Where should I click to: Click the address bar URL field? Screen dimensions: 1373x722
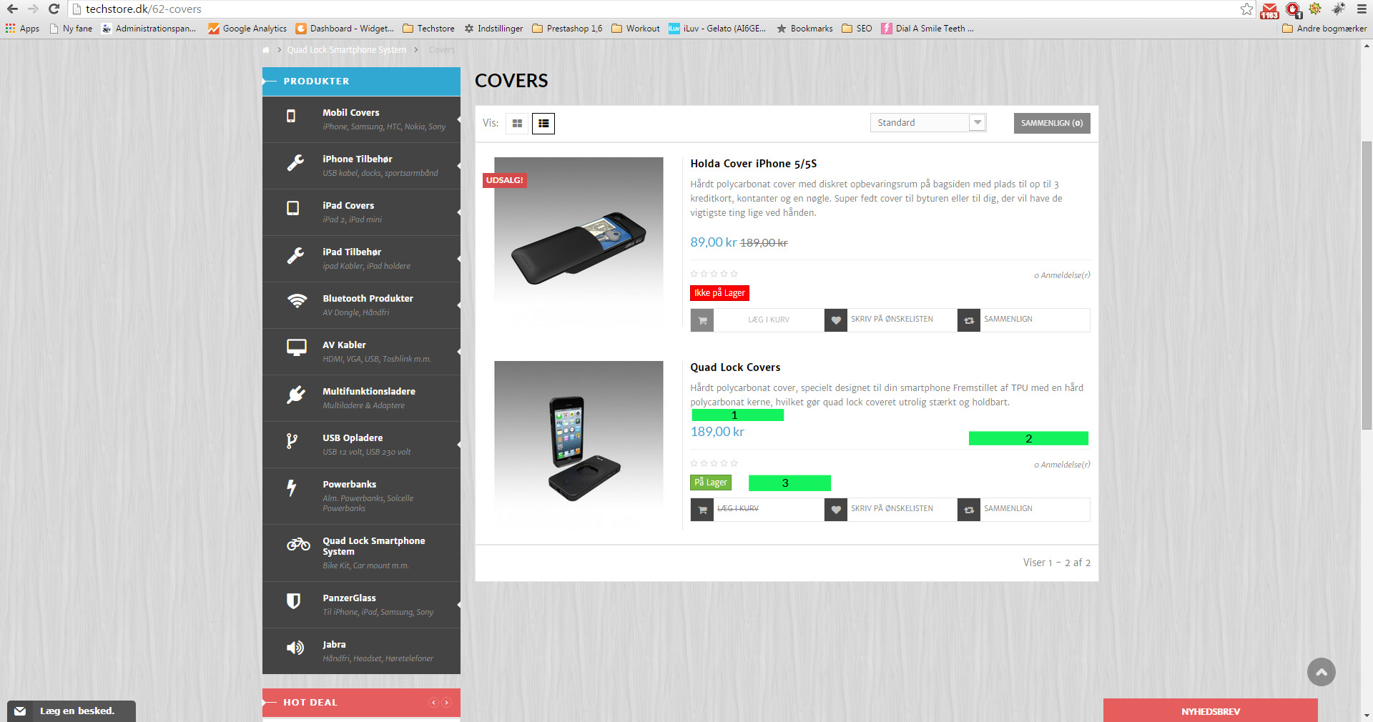point(654,9)
